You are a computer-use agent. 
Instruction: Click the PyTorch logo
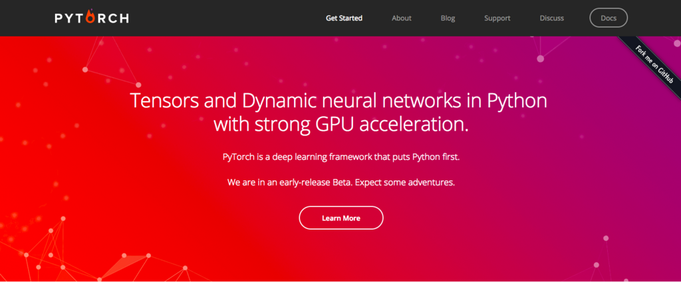point(92,17)
